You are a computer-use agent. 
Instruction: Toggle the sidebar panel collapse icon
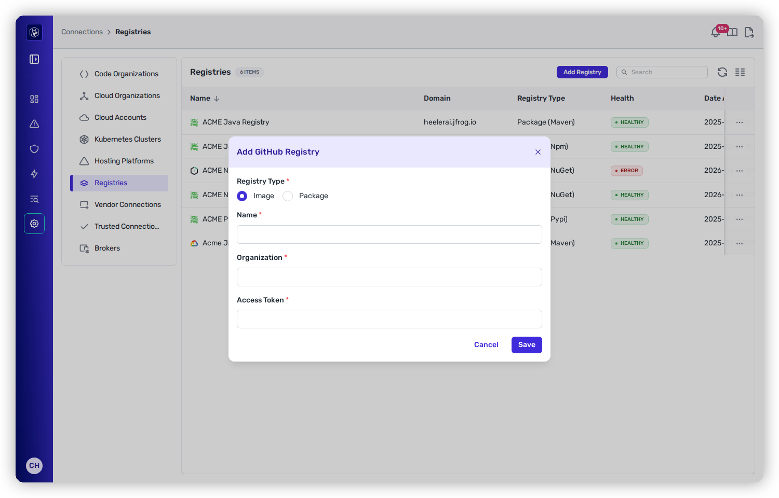point(34,59)
